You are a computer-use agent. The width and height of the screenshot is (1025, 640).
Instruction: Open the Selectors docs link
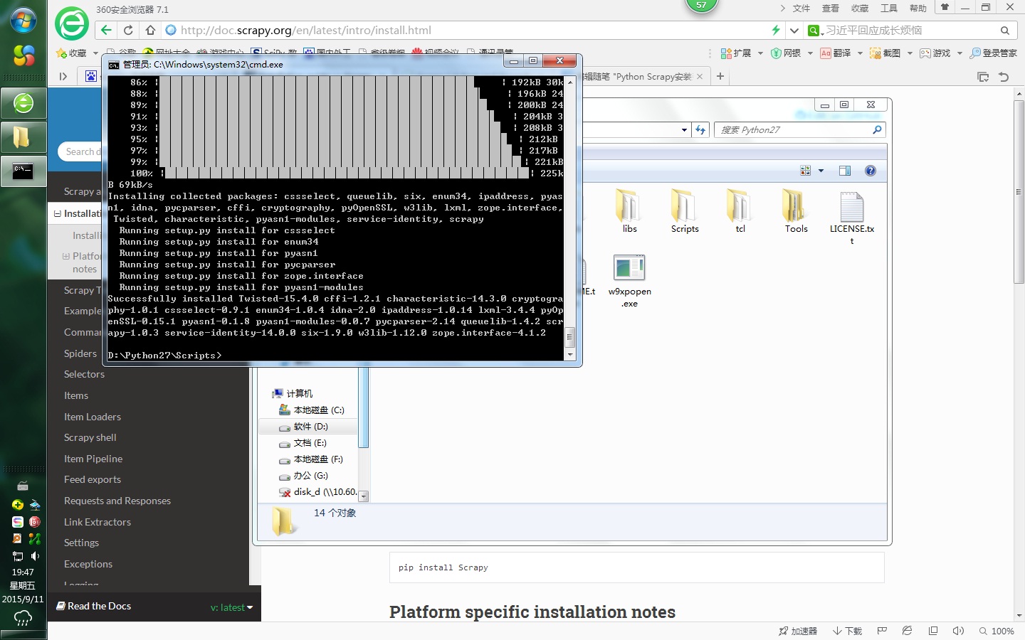point(84,374)
